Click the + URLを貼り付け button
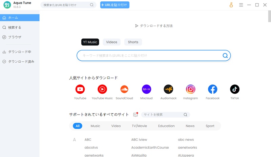 (x=115, y=5)
